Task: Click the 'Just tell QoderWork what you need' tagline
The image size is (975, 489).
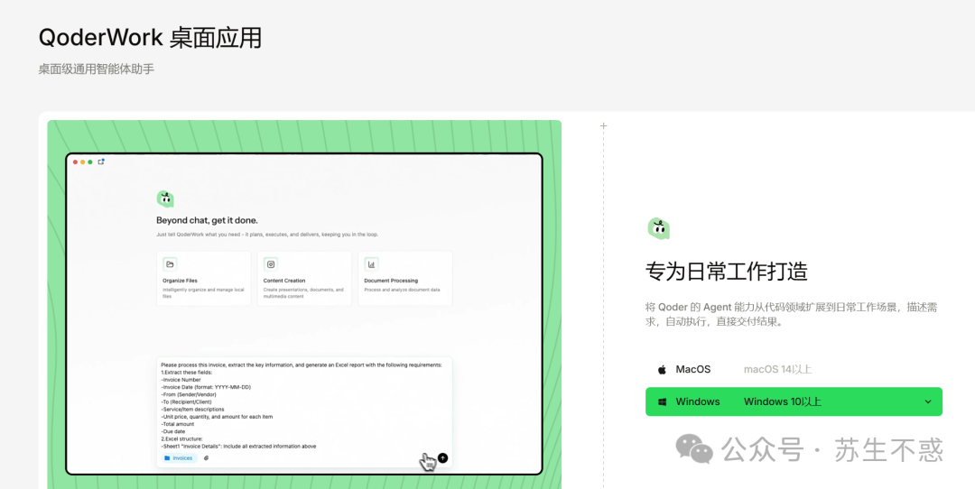Action: point(266,235)
